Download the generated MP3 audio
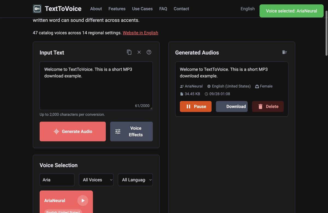Image resolution: width=328 pixels, height=213 pixels. (232, 106)
